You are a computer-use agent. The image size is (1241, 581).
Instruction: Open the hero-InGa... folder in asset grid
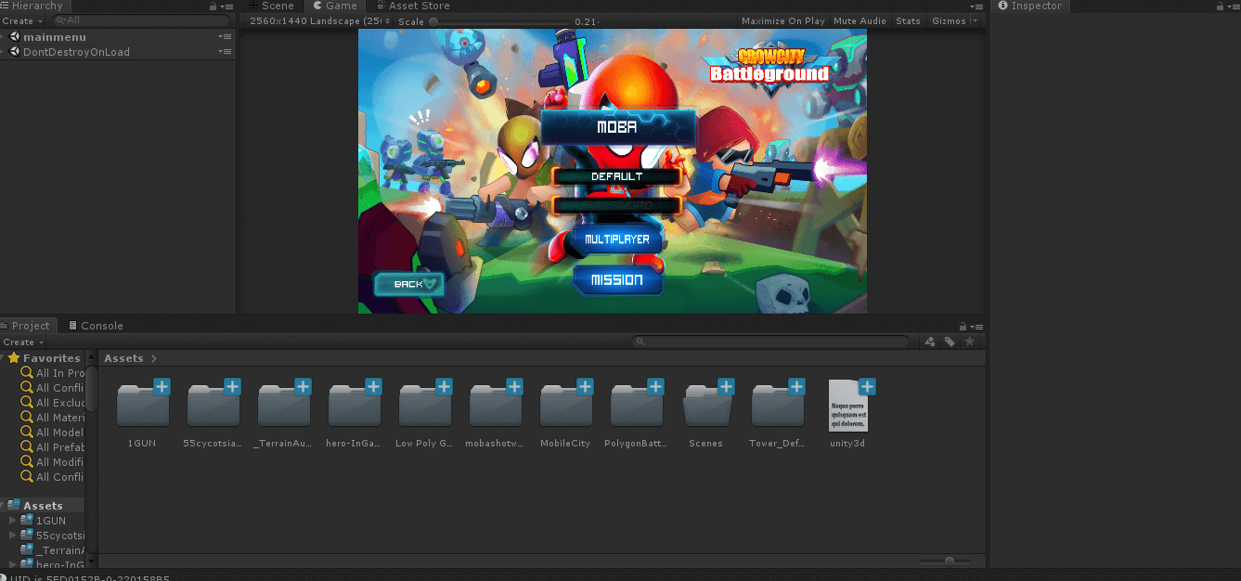tap(354, 407)
